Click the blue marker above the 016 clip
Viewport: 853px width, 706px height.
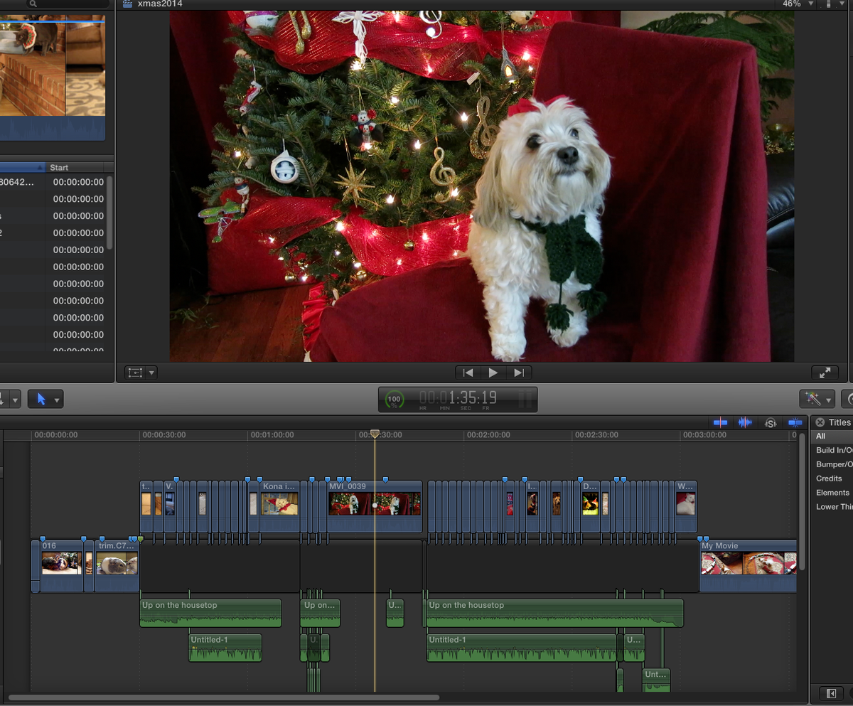coord(43,539)
